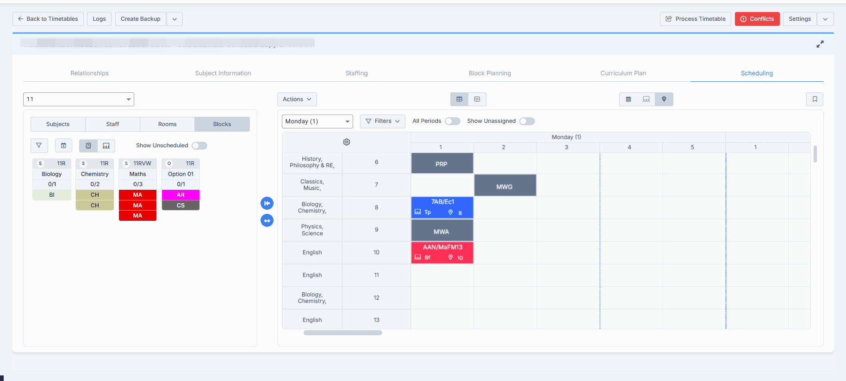Click the red Conflicts button
Viewport: 846px width, 381px height.
757,19
